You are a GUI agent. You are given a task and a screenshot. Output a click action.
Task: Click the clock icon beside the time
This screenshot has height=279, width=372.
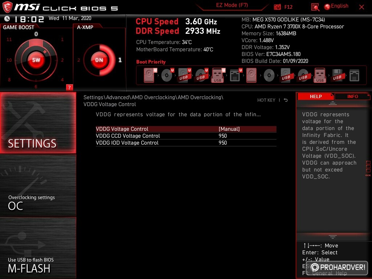7,19
